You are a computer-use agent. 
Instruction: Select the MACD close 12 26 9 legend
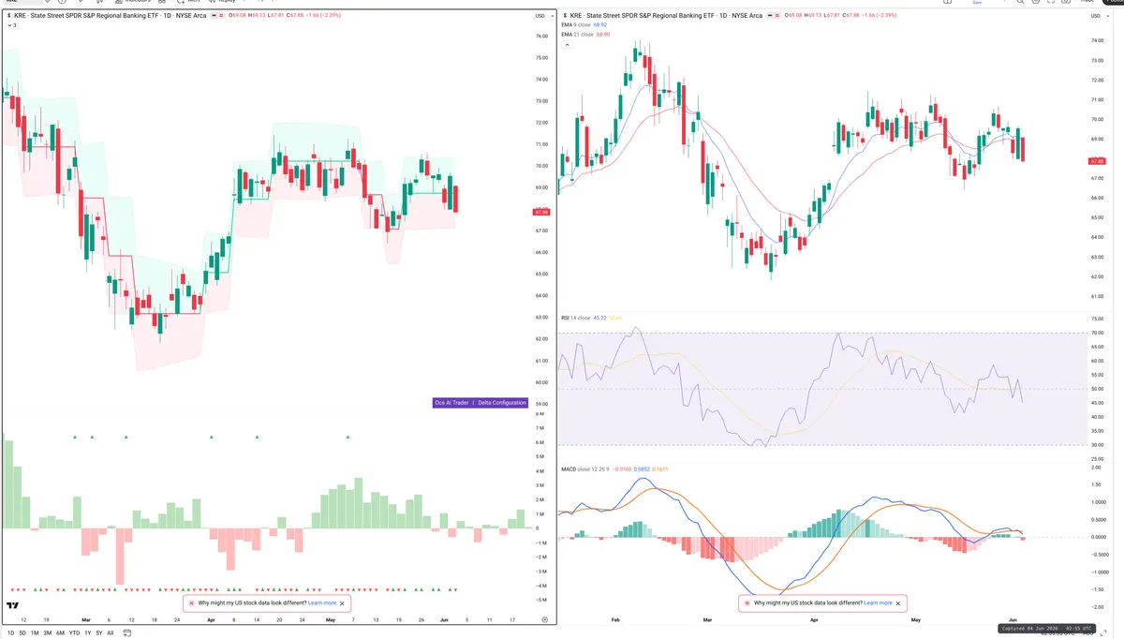[585, 468]
